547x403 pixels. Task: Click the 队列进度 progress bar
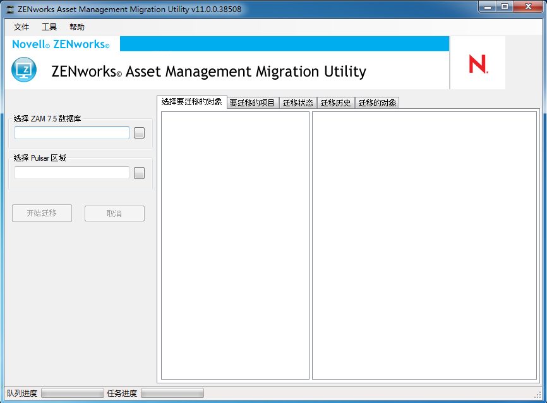coord(73,394)
